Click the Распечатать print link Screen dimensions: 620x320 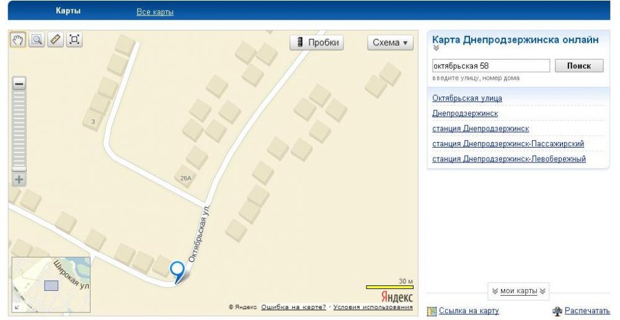coord(587,311)
